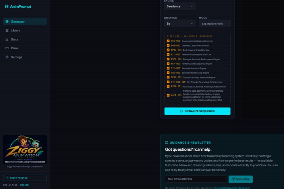Click the speech bubble icon beside Guidance & Newsletter
284x189 pixels.
pos(166,143)
